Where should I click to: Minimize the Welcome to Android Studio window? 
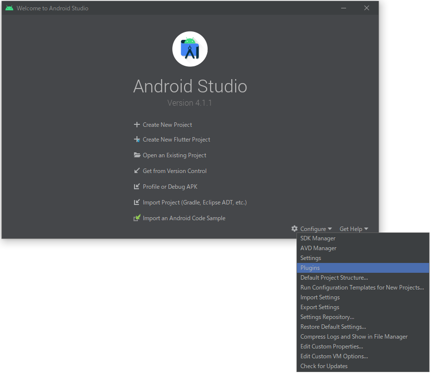tap(343, 8)
